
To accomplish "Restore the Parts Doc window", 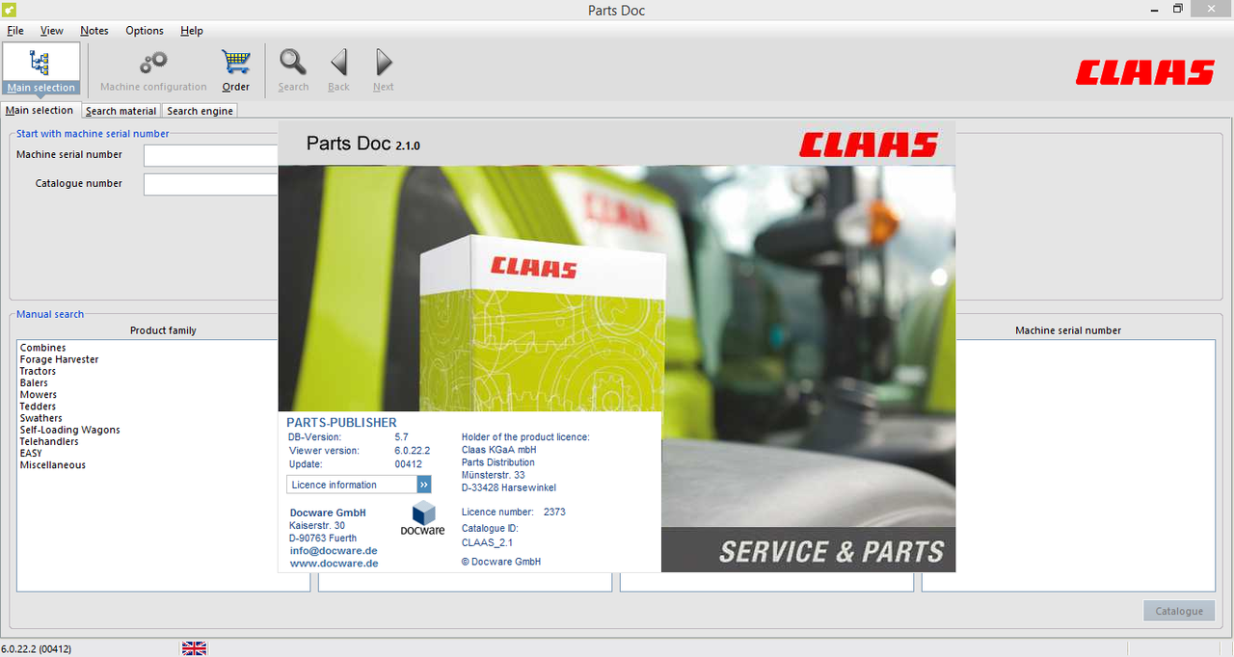I will [1177, 9].
